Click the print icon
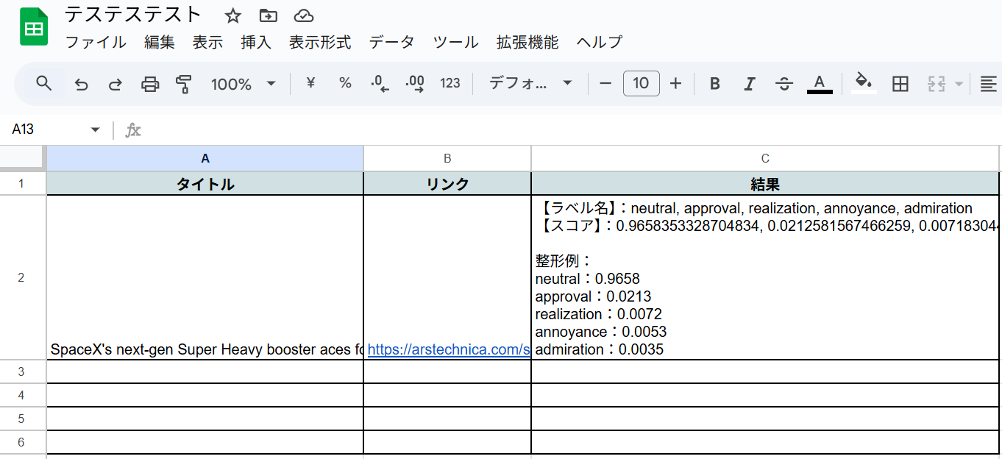Viewport: 1002px width, 459px height. pos(150,84)
